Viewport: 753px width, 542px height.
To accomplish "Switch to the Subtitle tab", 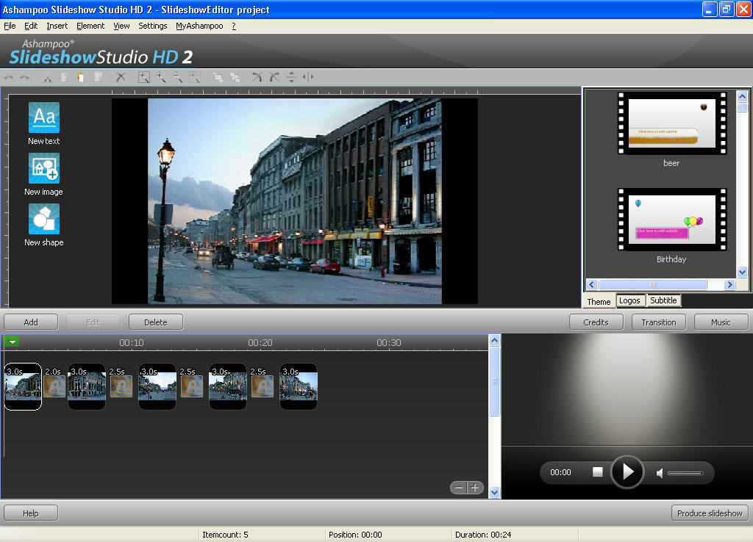I will 663,300.
